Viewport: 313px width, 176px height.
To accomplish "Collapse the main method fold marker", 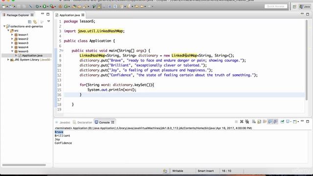I will tap(62, 50).
